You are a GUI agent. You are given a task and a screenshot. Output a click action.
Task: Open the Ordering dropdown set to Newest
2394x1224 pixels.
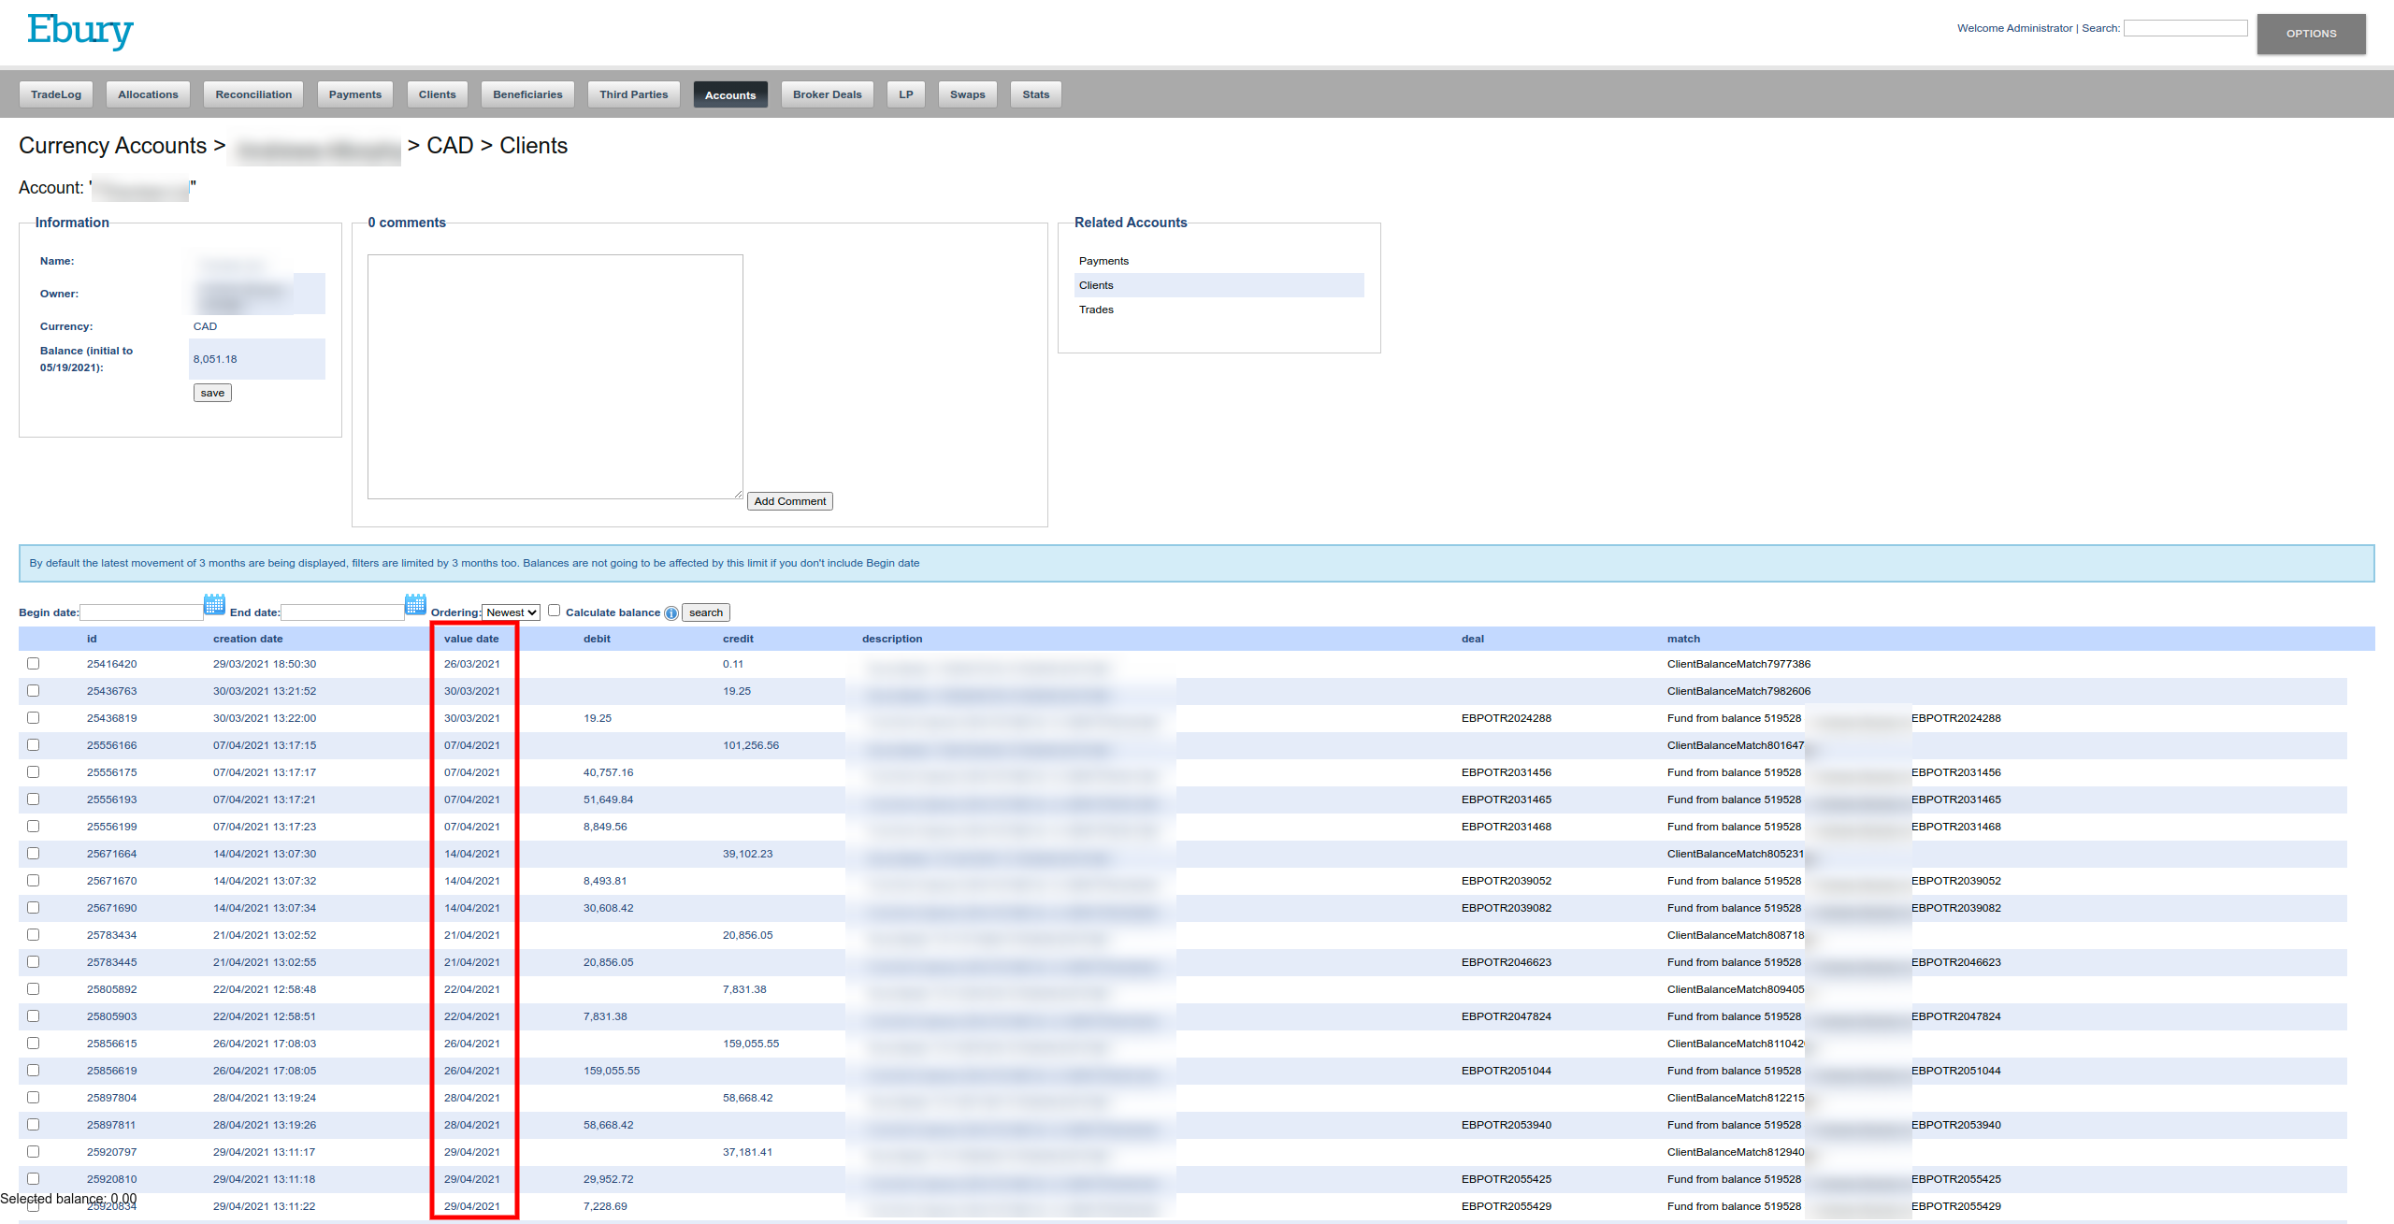click(511, 612)
